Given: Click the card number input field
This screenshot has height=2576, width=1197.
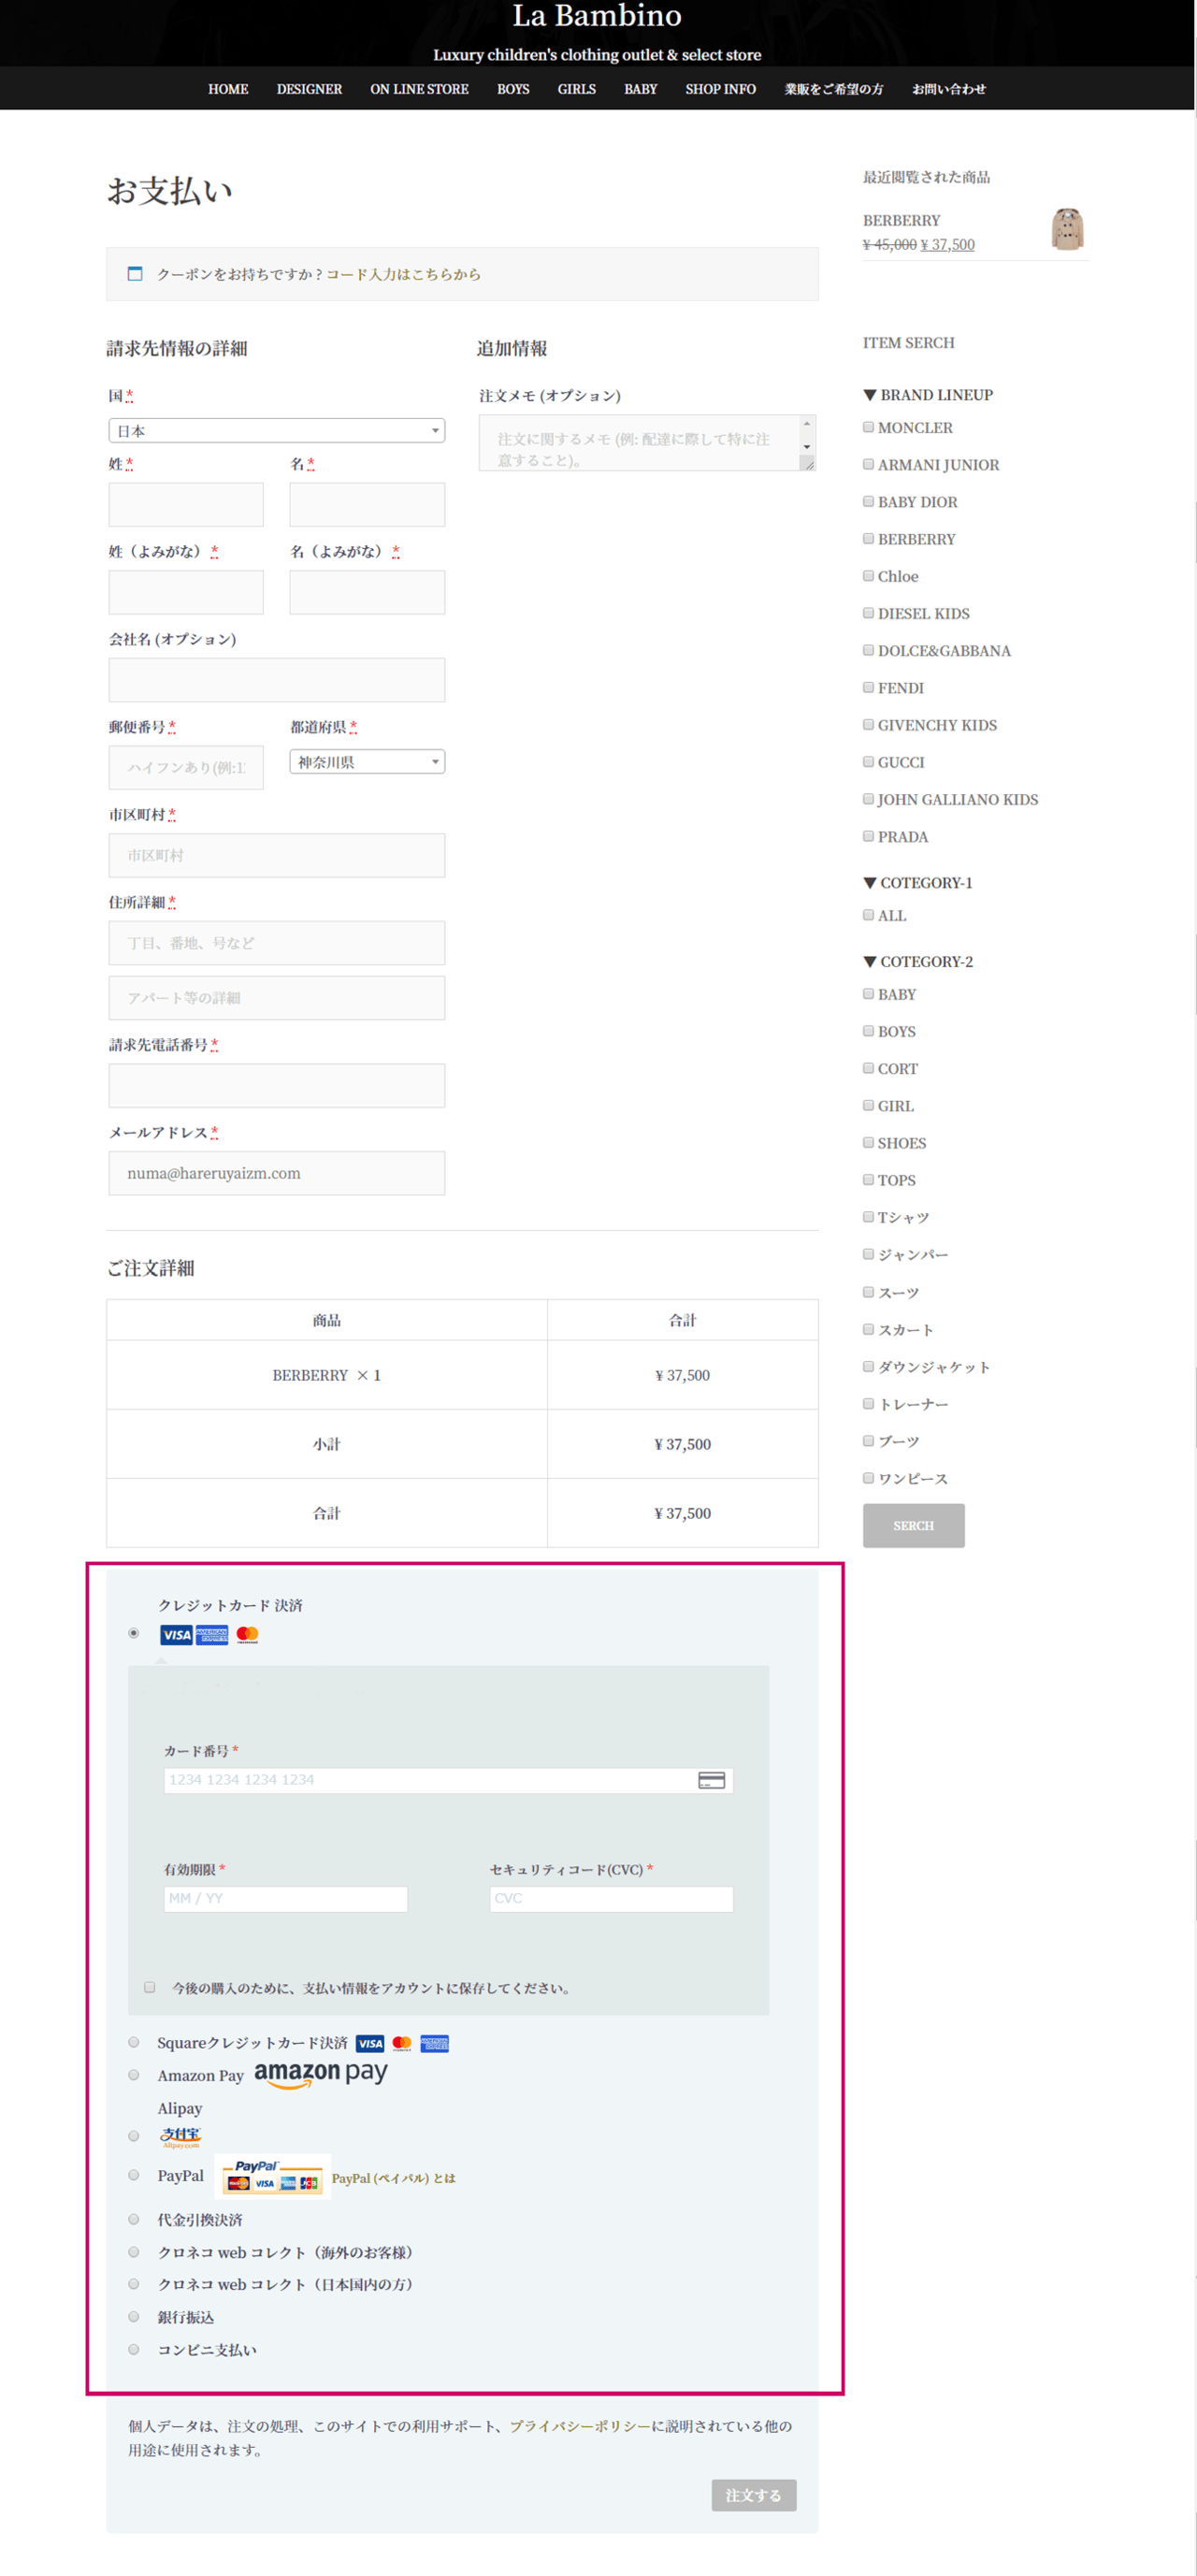Looking at the screenshot, I should pyautogui.click(x=448, y=1780).
